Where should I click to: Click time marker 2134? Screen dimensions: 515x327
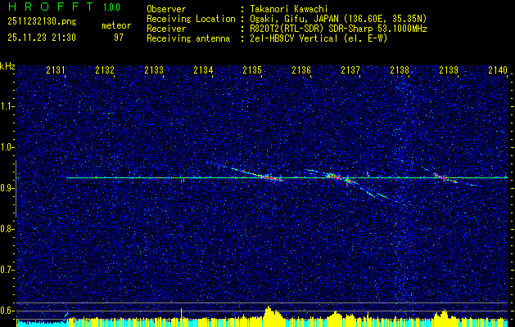(x=203, y=69)
